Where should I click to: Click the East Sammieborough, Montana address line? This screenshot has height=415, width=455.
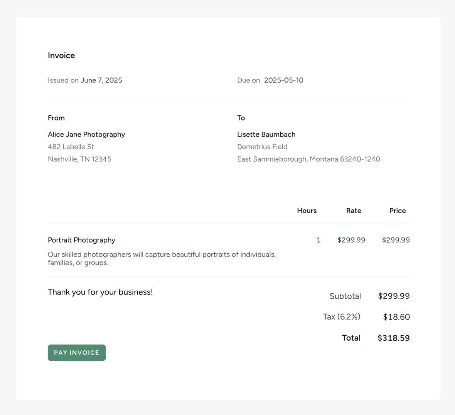[308, 159]
